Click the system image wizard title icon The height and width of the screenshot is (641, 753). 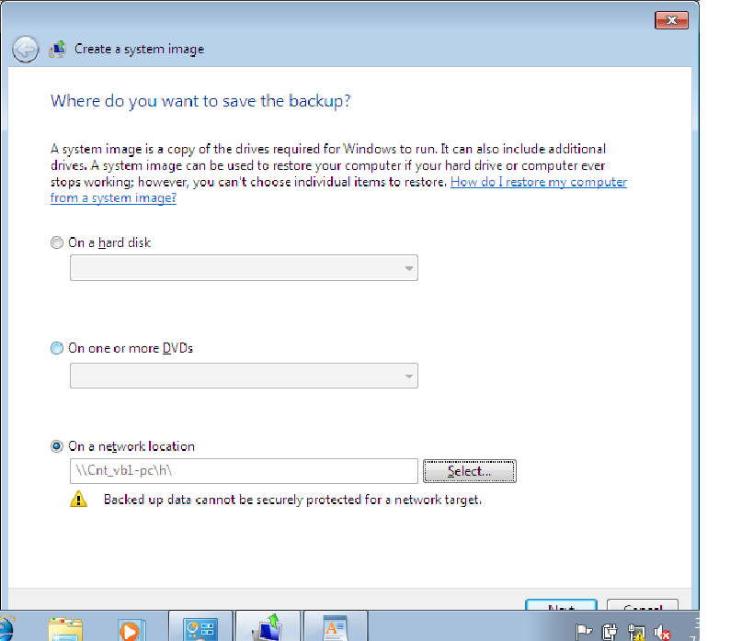point(58,50)
